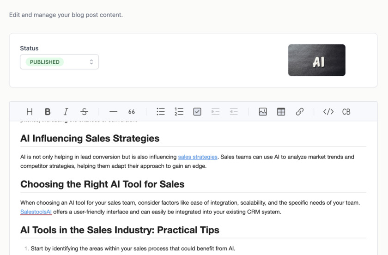Insert a blockquote
The height and width of the screenshot is (255, 388).
(x=132, y=112)
